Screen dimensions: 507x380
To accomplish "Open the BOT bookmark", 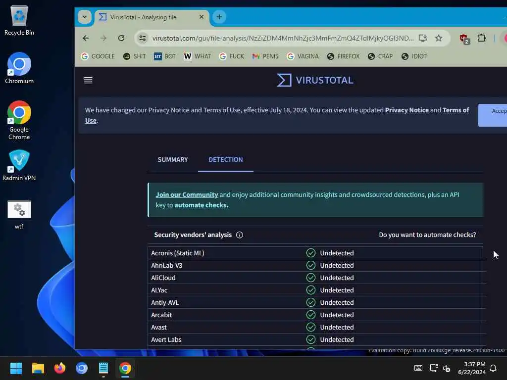I will pyautogui.click(x=165, y=56).
